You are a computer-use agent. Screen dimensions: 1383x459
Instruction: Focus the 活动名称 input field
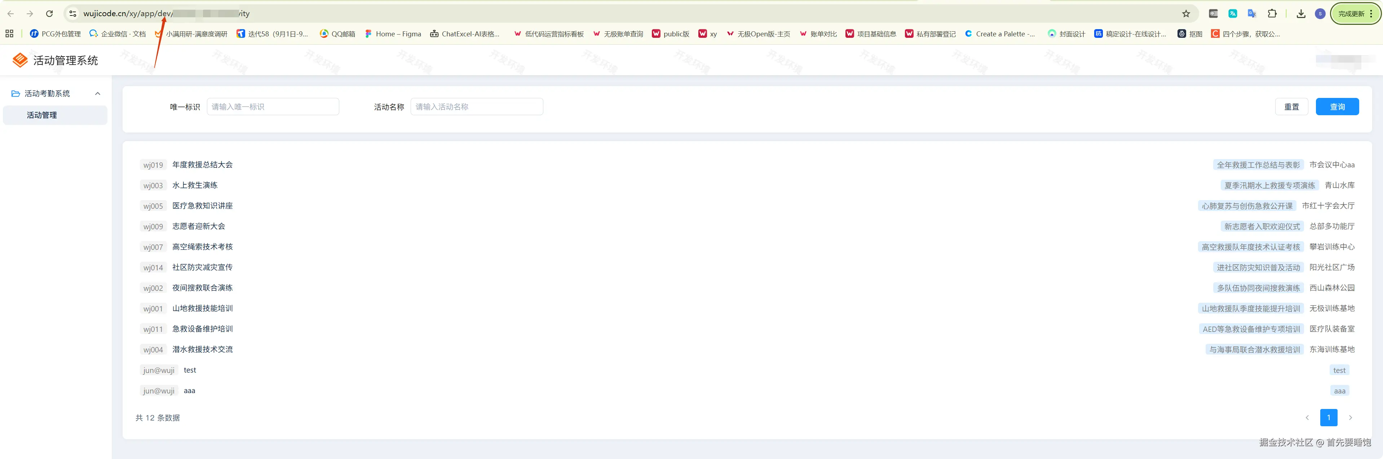476,107
